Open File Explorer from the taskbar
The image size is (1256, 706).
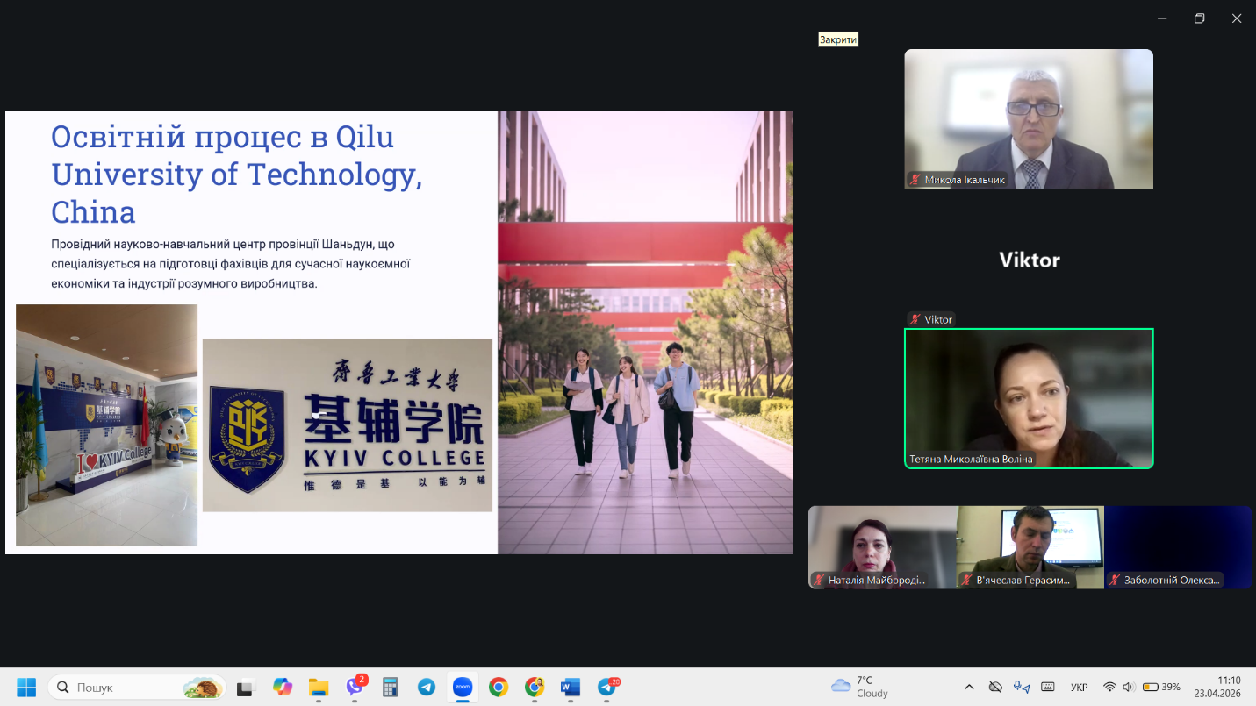(318, 688)
